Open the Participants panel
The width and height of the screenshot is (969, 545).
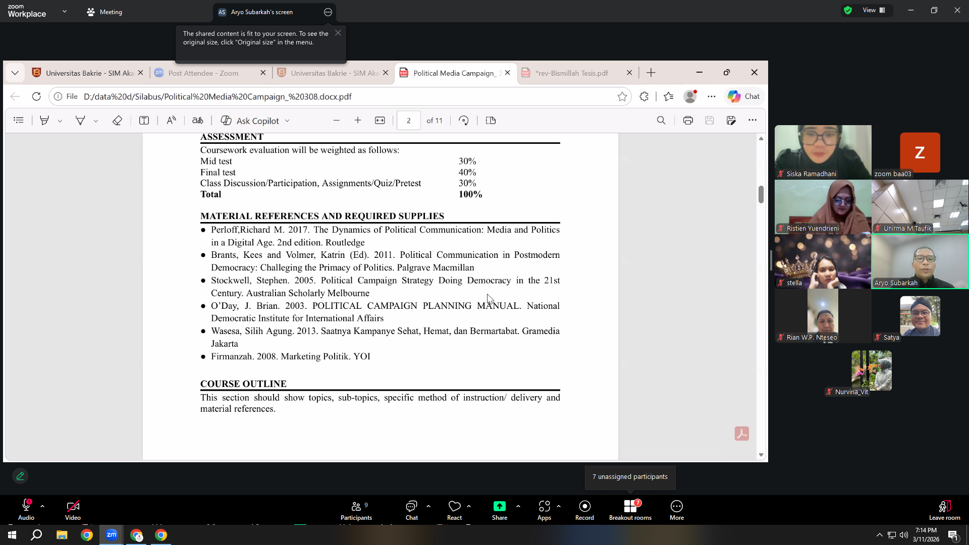356,510
